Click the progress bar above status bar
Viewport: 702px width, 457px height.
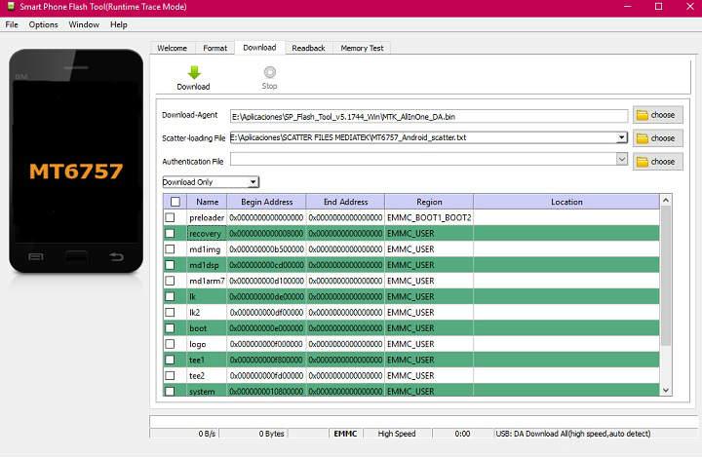pos(423,421)
